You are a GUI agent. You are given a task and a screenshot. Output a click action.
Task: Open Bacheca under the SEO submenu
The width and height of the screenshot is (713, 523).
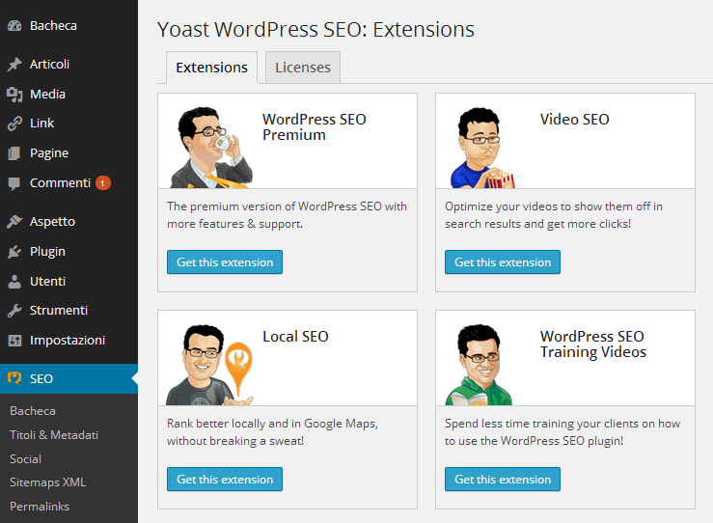(x=33, y=411)
